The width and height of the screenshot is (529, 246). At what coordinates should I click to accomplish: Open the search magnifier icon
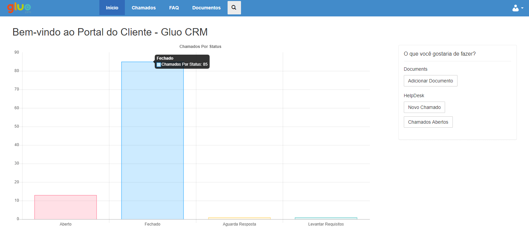click(x=234, y=8)
